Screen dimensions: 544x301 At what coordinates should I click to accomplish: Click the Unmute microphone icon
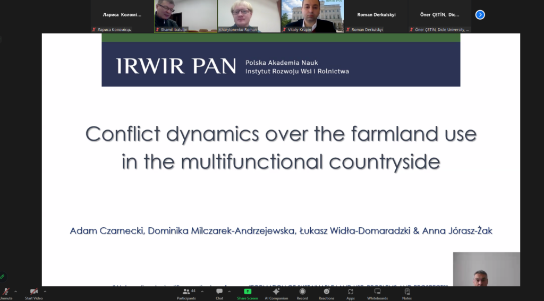pos(6,291)
